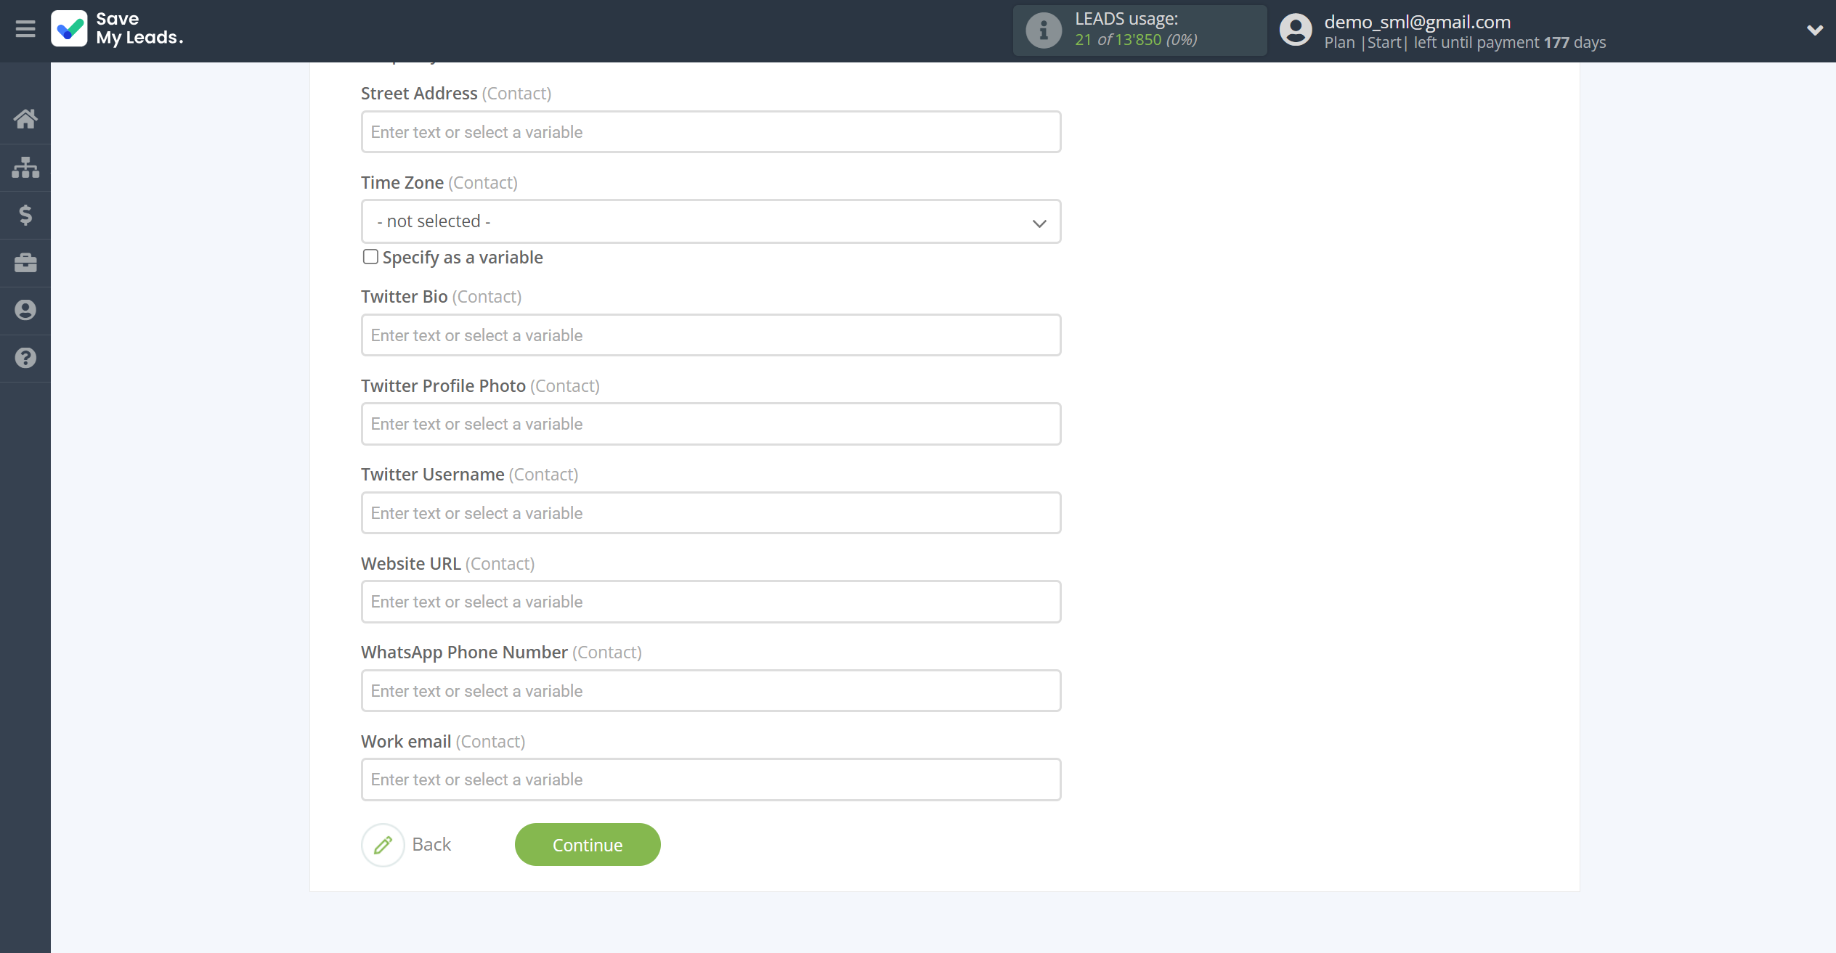Click the info icon next to LEADS usage

(1042, 30)
